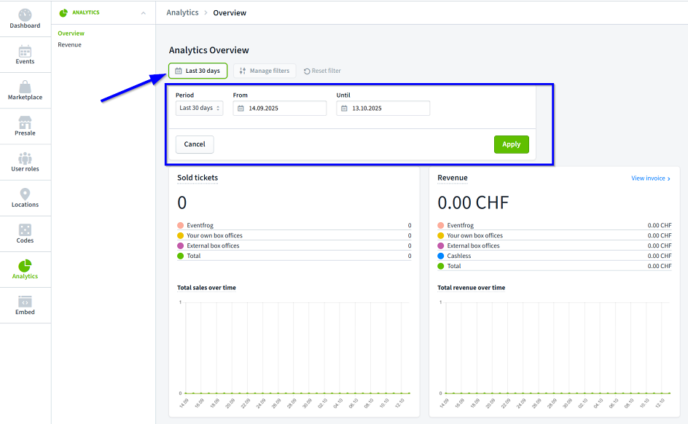Click the Cashless blue legend dot
688x424 pixels.
[441, 256]
